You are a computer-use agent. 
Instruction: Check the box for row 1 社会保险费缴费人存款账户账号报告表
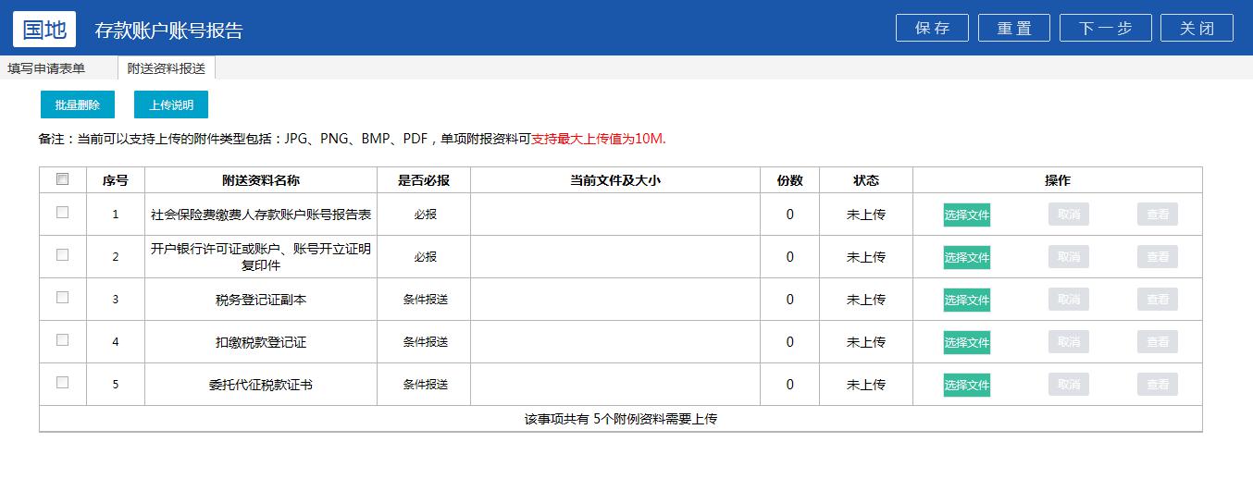[62, 212]
